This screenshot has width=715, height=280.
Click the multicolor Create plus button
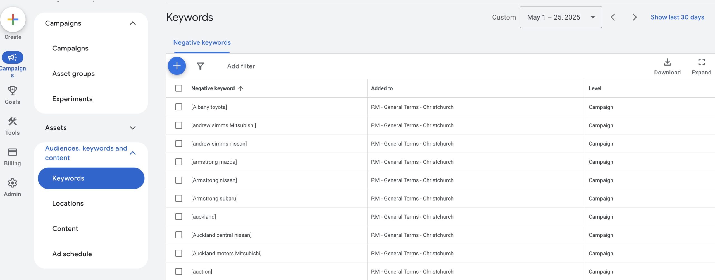coord(13,20)
